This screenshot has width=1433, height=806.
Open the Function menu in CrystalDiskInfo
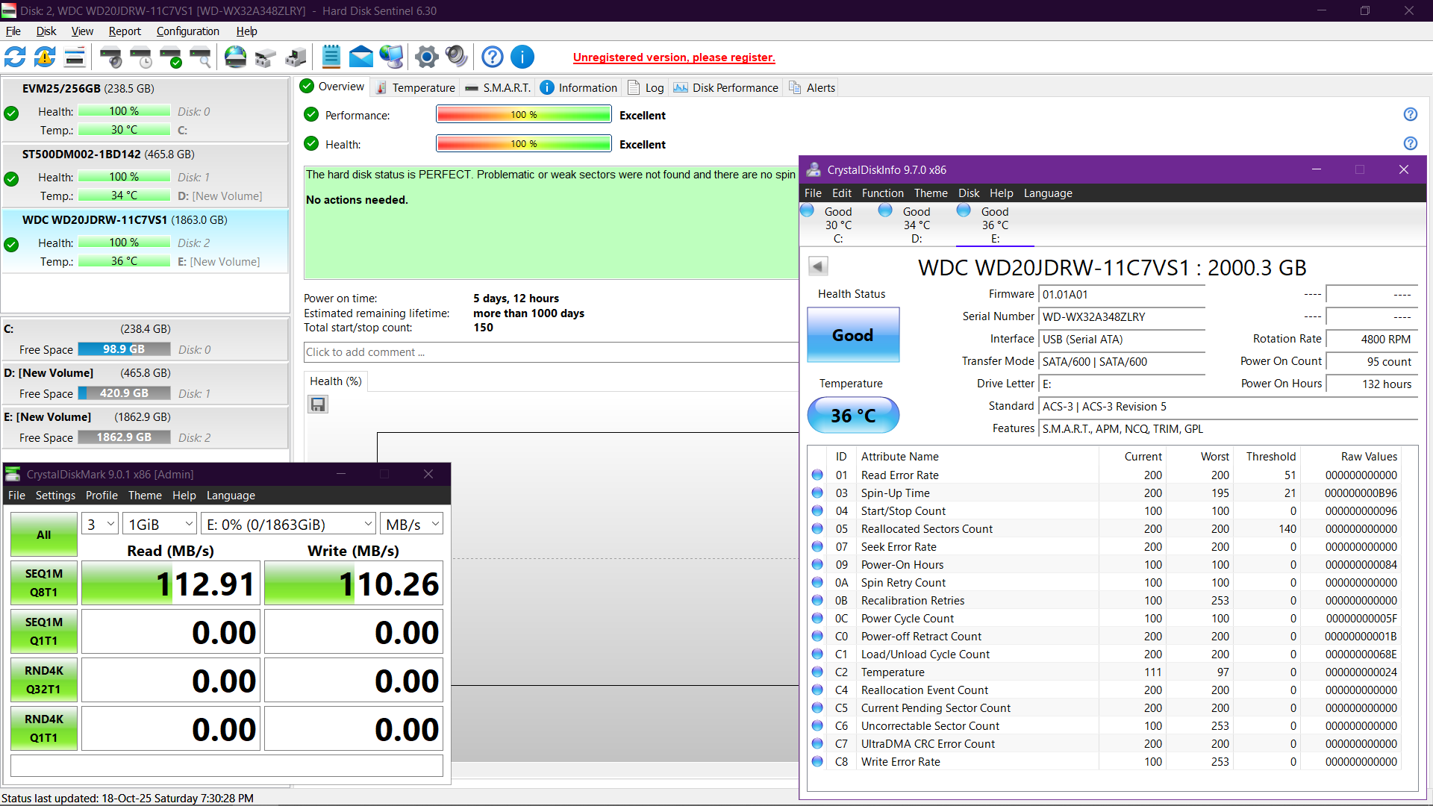click(x=882, y=193)
